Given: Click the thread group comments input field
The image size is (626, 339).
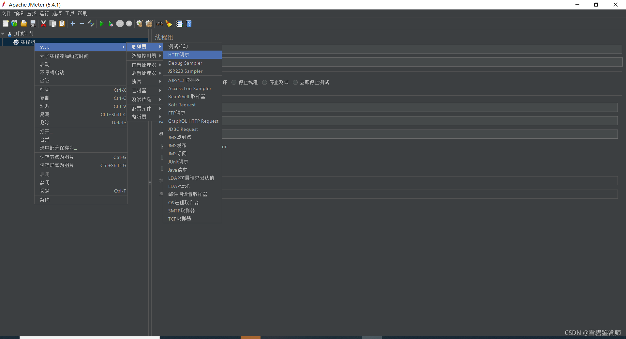Looking at the screenshot, I should [422, 62].
